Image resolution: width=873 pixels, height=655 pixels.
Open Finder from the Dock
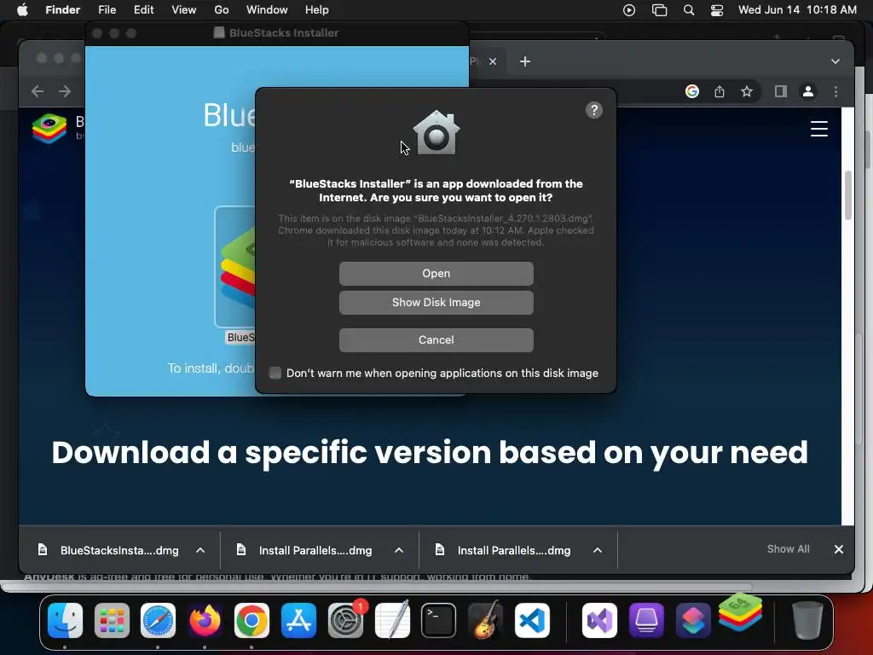click(x=65, y=621)
